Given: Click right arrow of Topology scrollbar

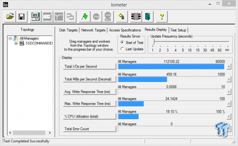Looking at the screenshot, I should point(50,133).
